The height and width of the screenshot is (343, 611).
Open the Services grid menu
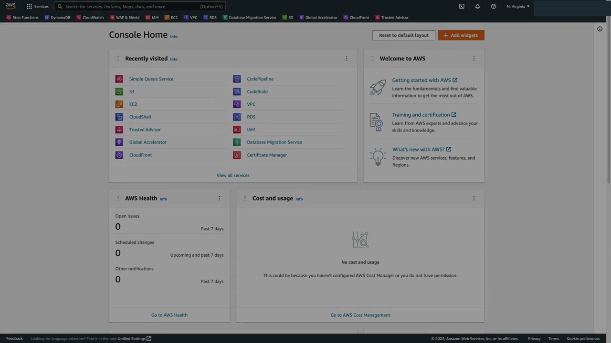coord(37,7)
